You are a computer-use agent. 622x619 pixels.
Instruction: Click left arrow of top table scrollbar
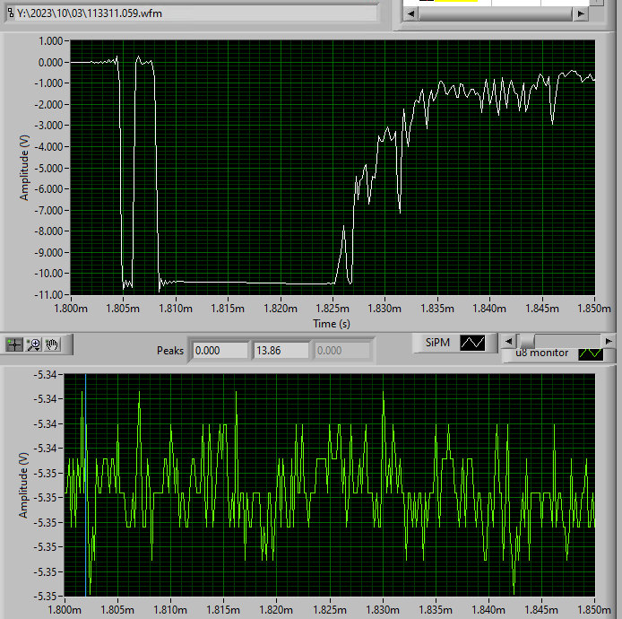point(411,13)
